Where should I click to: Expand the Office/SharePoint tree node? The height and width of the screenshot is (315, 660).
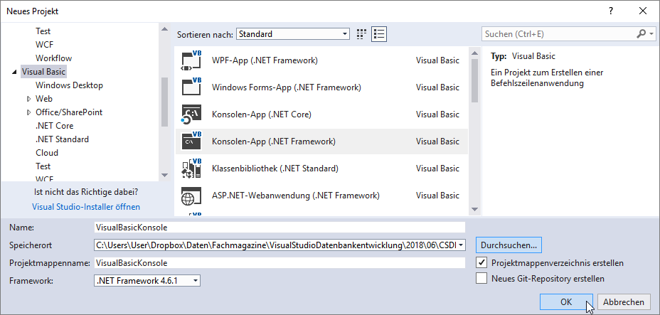pyautogui.click(x=28, y=112)
